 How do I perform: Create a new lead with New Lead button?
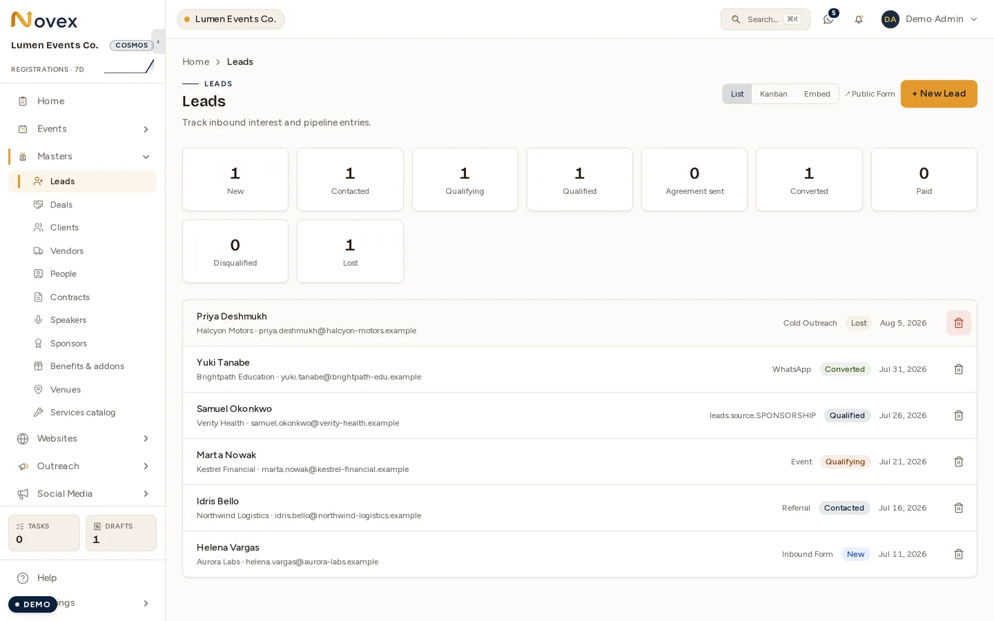[x=939, y=94]
